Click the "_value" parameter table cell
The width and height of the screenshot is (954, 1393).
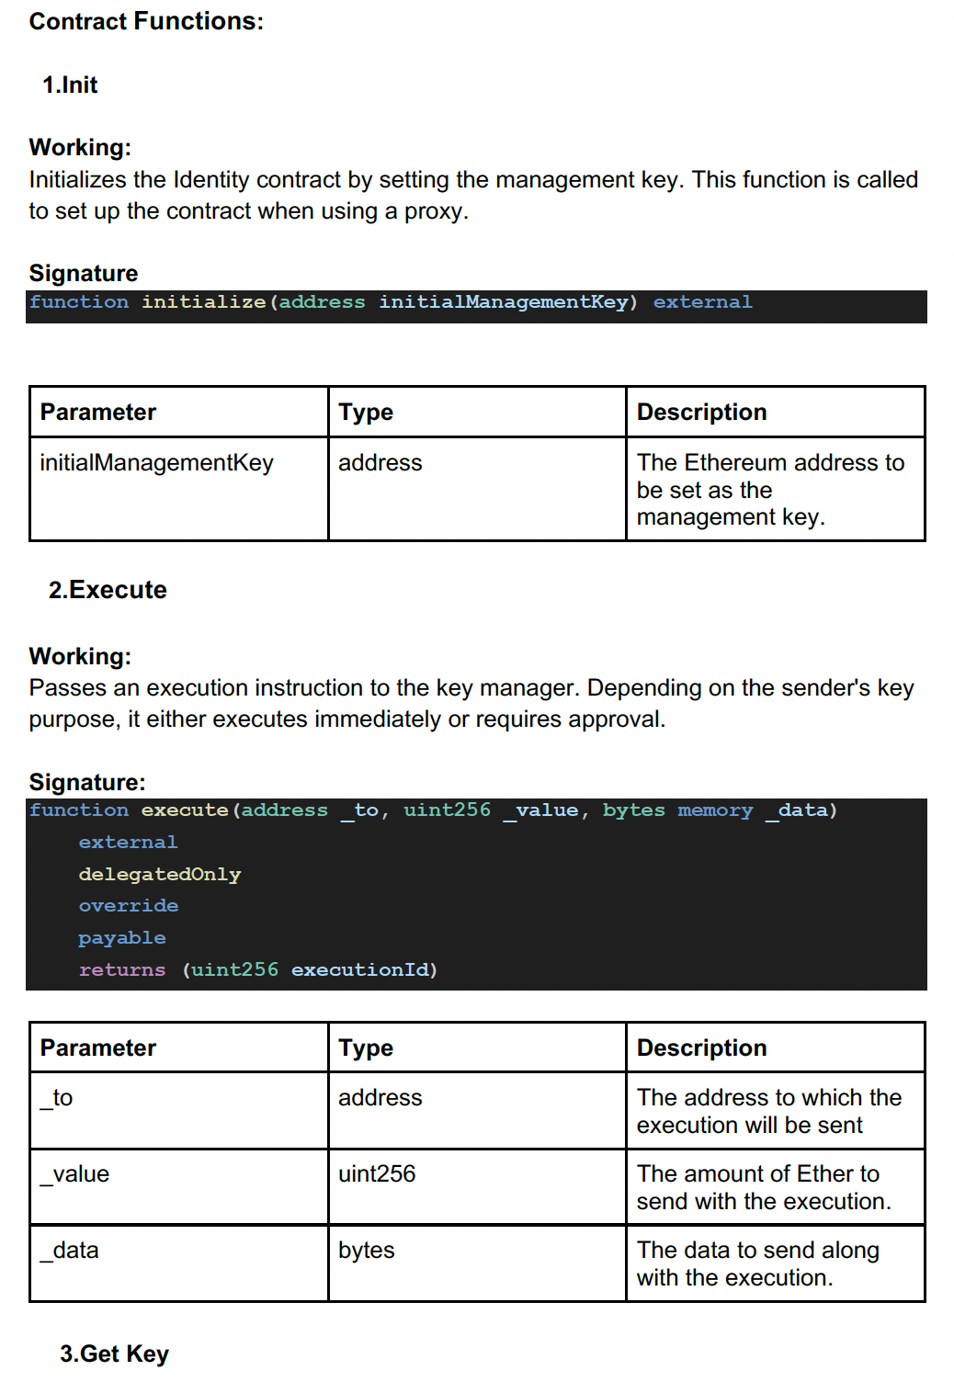[75, 1174]
